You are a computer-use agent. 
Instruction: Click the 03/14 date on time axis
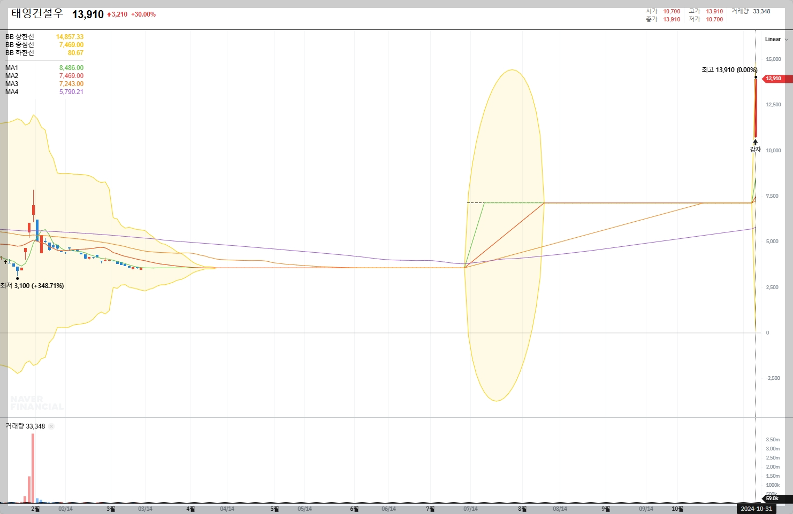point(145,509)
